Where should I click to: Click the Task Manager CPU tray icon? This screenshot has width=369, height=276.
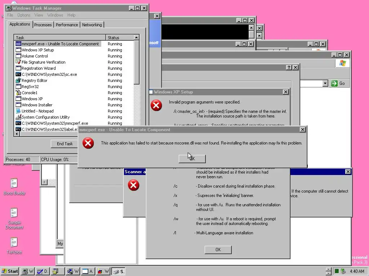[x=337, y=271]
